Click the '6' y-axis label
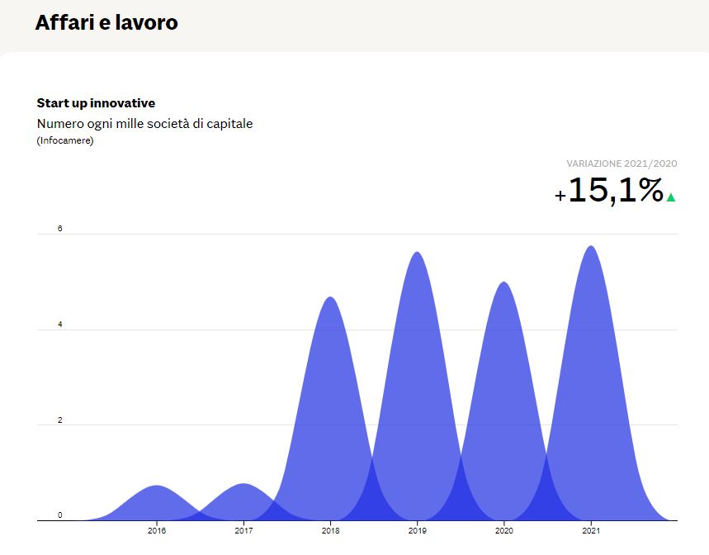This screenshot has height=555, width=709. coord(59,229)
